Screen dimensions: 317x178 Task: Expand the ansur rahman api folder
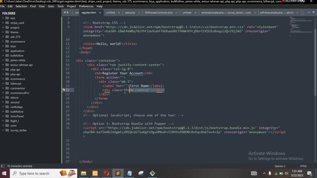tap(3, 65)
